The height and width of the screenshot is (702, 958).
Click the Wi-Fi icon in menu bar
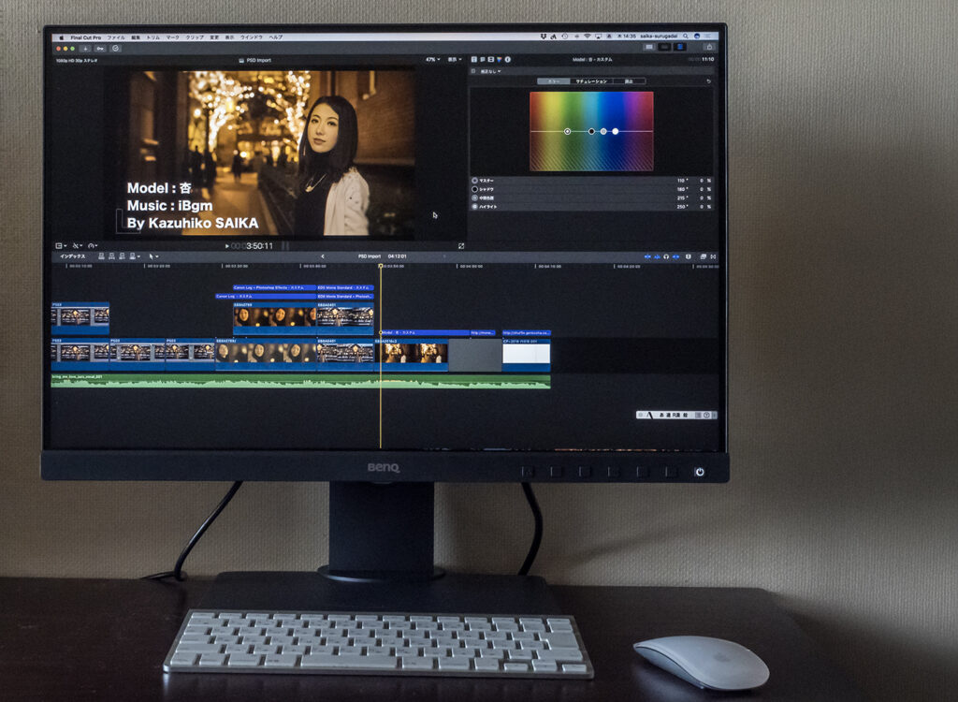point(588,37)
